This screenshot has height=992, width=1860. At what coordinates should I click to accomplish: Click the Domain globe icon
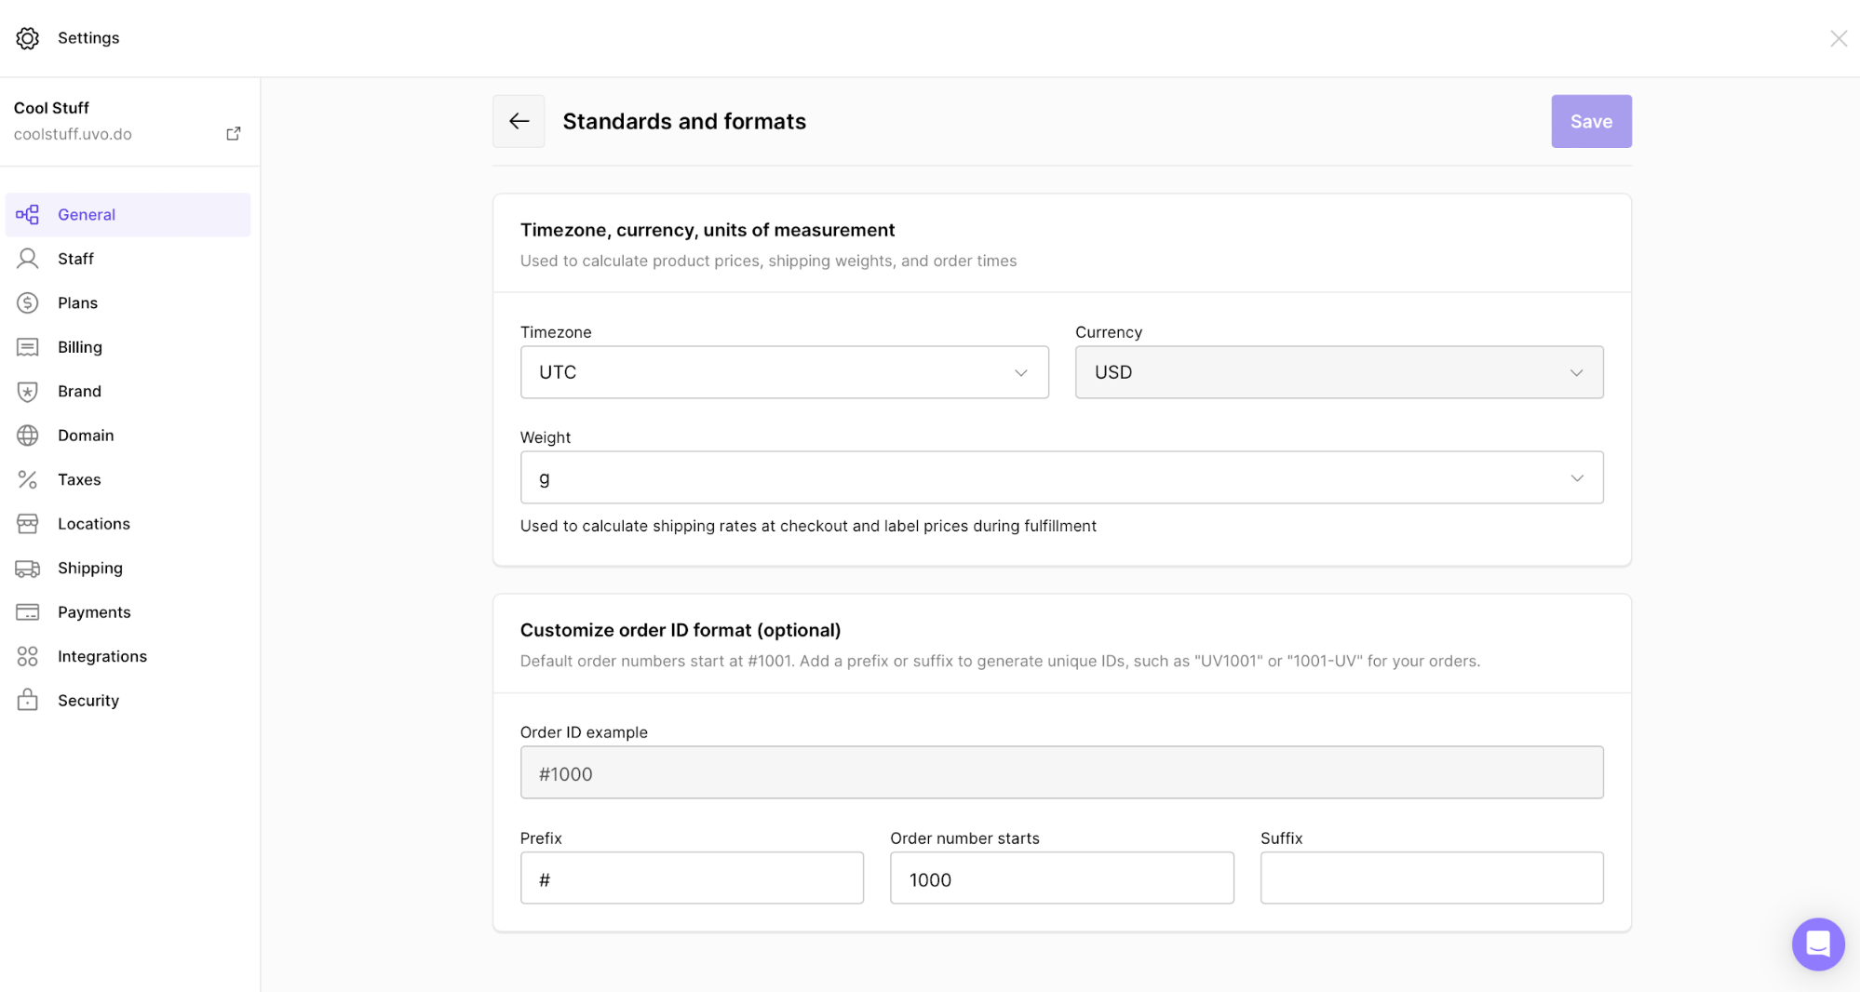28,436
